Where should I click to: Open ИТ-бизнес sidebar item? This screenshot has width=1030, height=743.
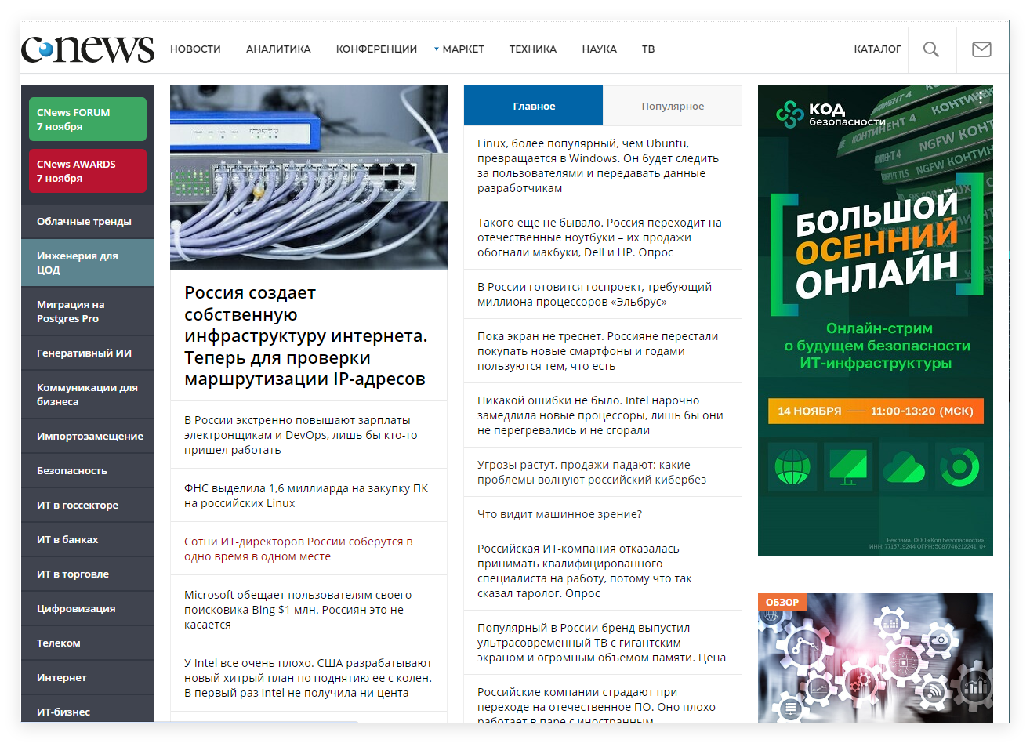coord(88,709)
